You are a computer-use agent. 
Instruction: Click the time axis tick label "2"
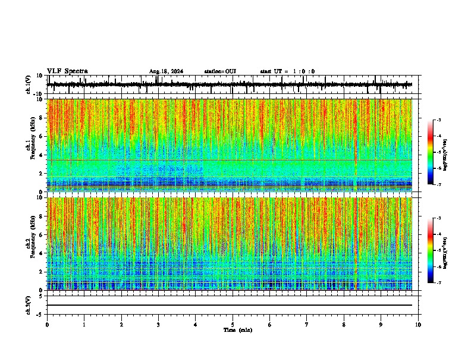click(121, 325)
